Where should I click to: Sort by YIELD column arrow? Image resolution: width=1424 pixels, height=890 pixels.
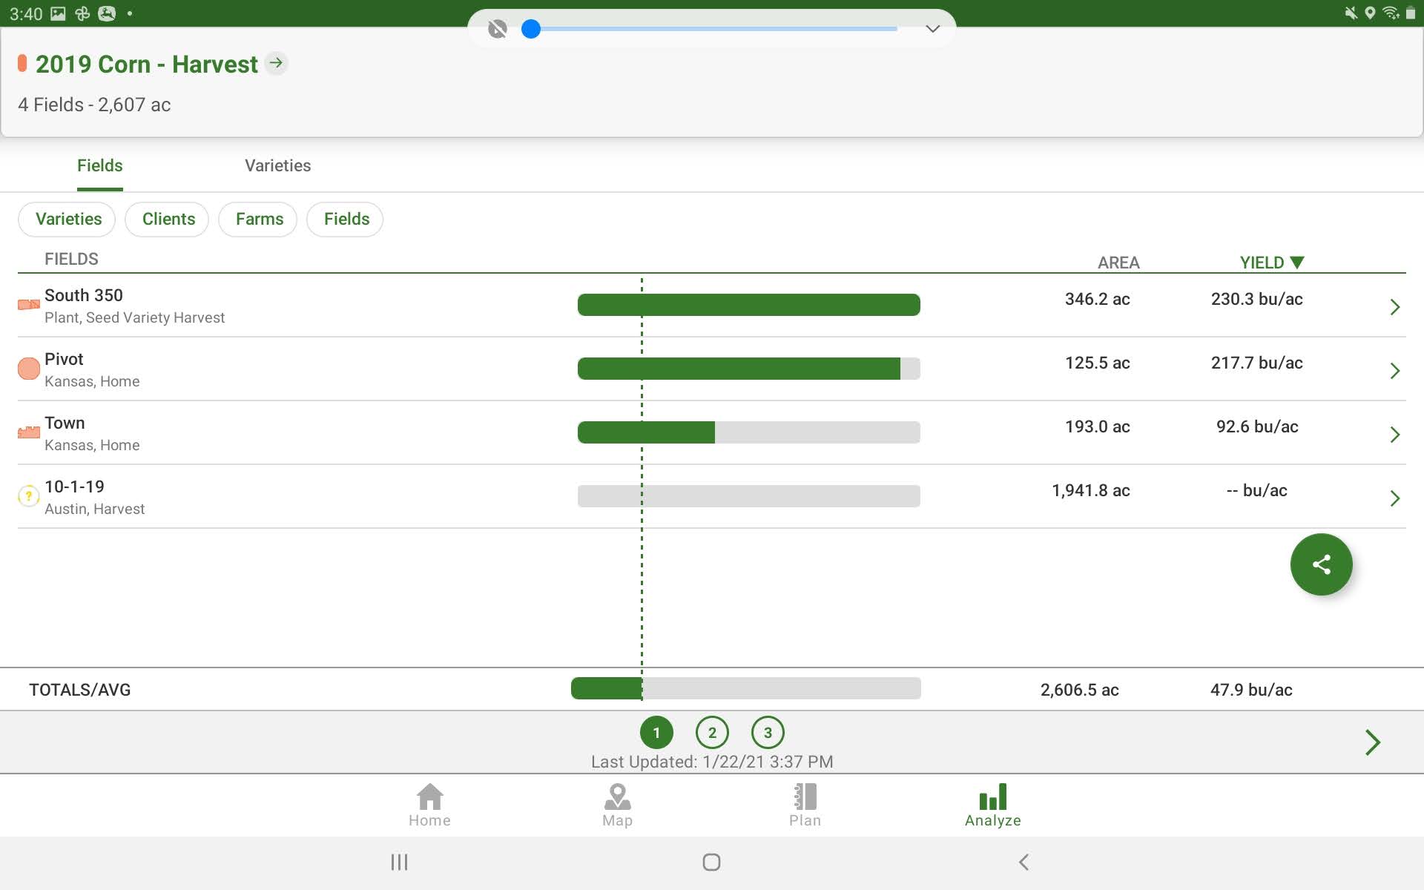coord(1297,262)
